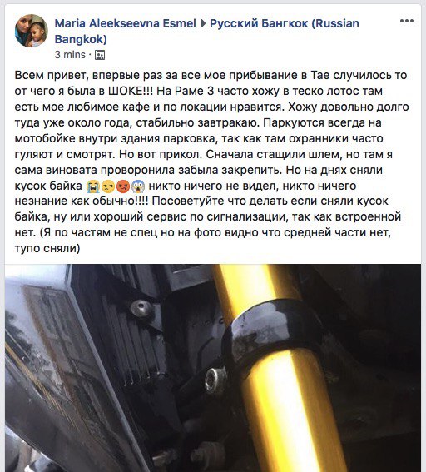Click the angry red face emoji

(123, 186)
